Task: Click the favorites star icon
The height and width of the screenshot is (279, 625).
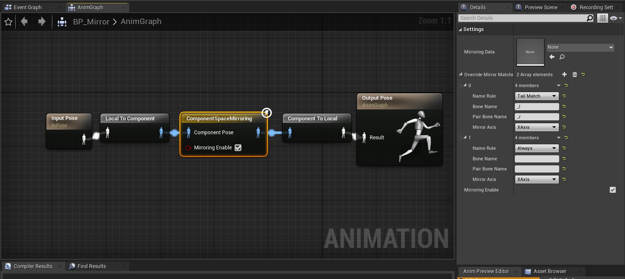Action: (x=8, y=21)
